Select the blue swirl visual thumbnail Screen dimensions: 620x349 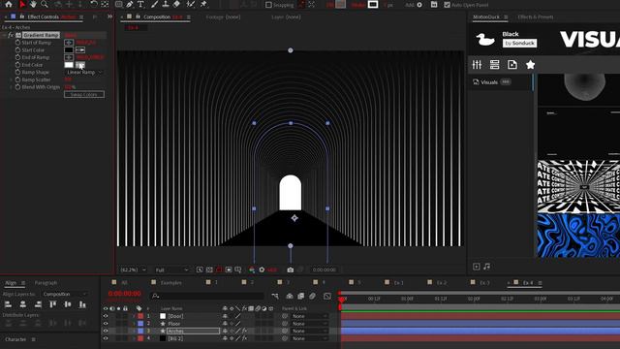(x=578, y=236)
